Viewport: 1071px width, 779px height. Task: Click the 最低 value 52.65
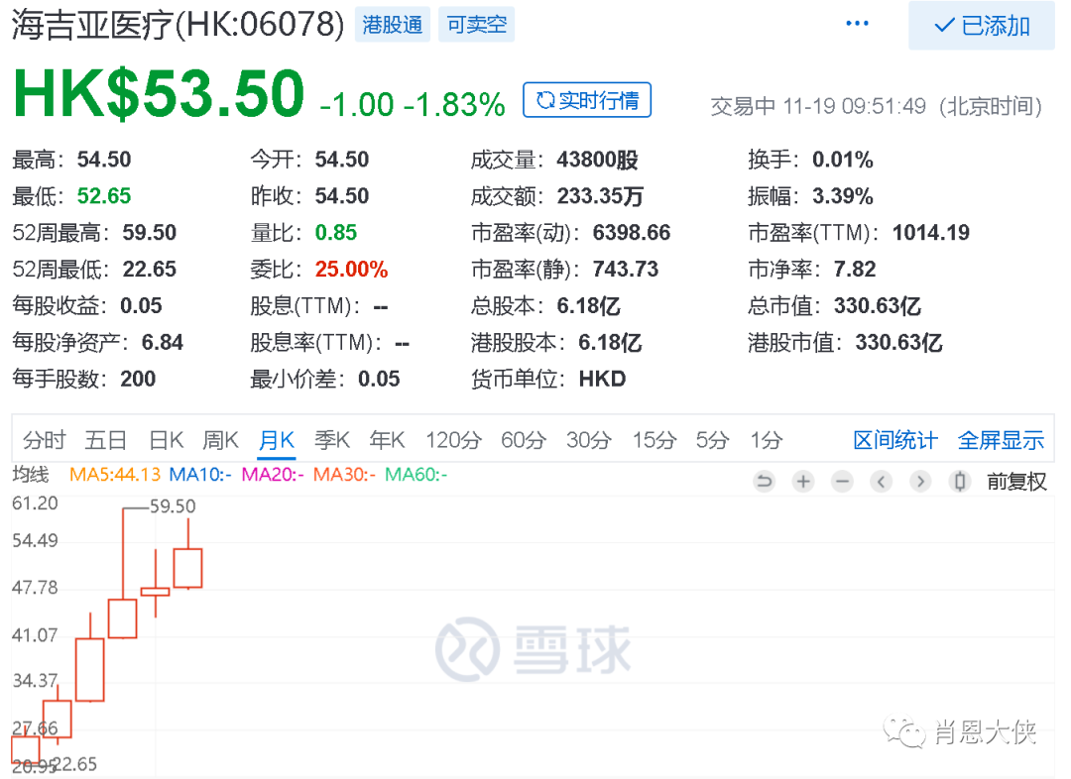104,196
